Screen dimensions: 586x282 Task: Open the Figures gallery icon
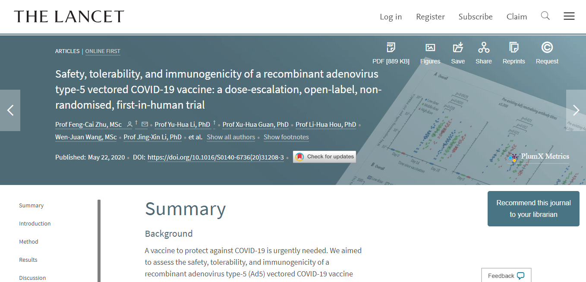coord(430,48)
